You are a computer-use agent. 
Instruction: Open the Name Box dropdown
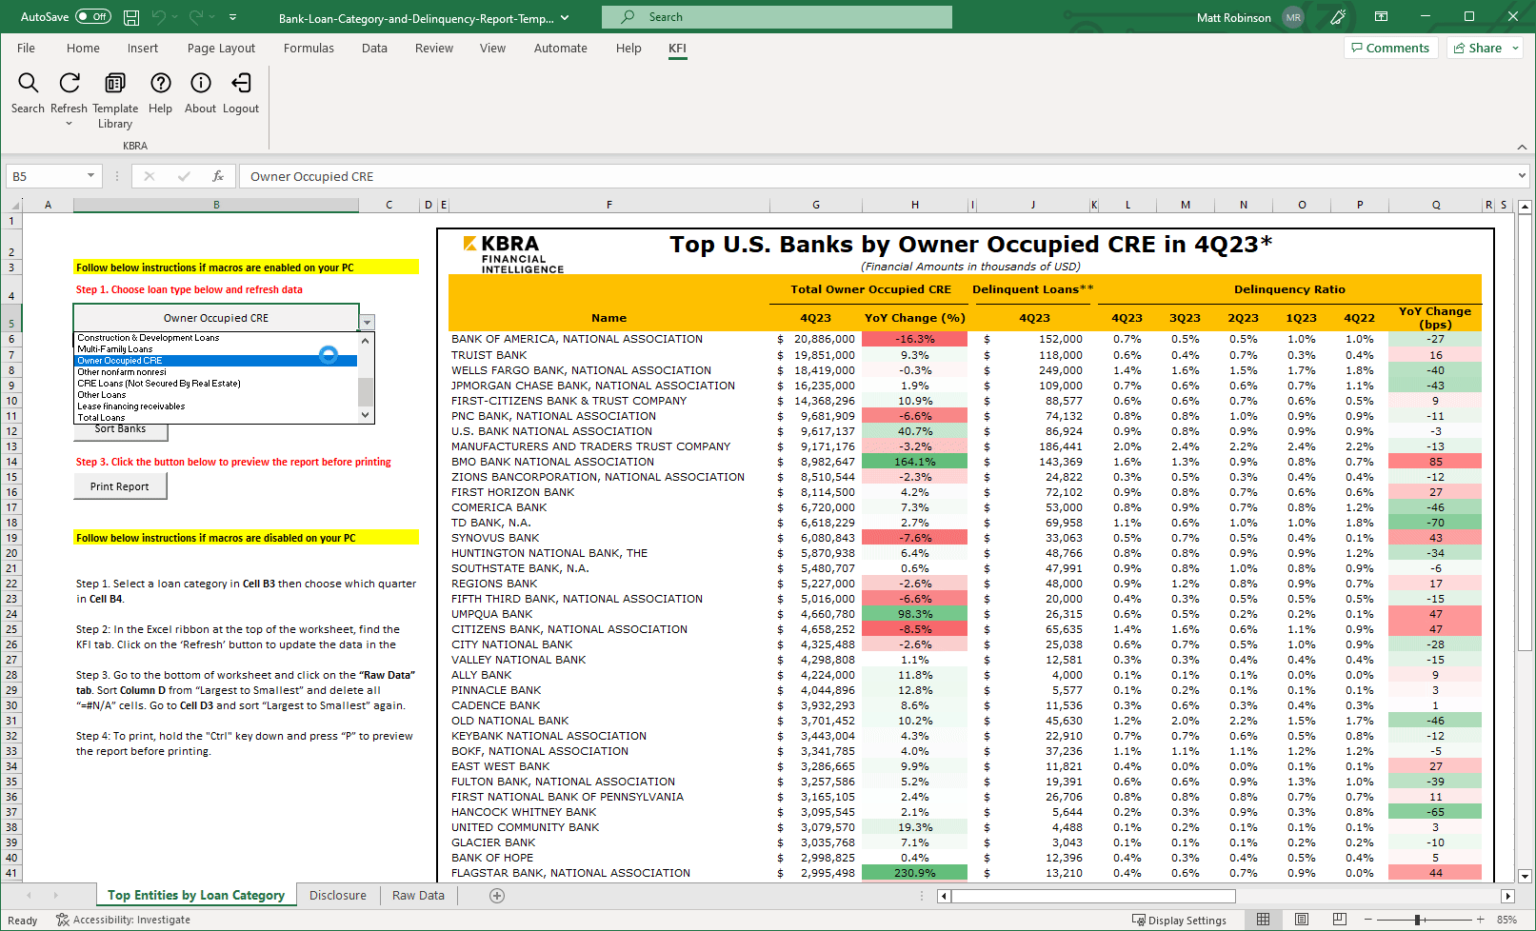tap(90, 176)
